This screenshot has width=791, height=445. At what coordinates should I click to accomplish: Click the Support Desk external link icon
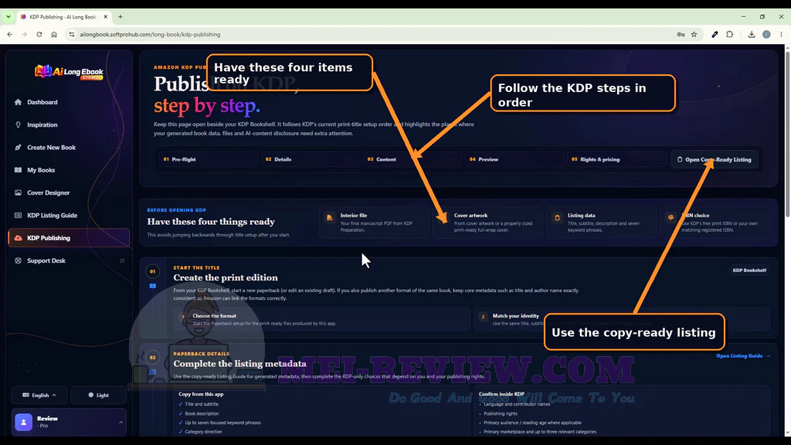(122, 261)
